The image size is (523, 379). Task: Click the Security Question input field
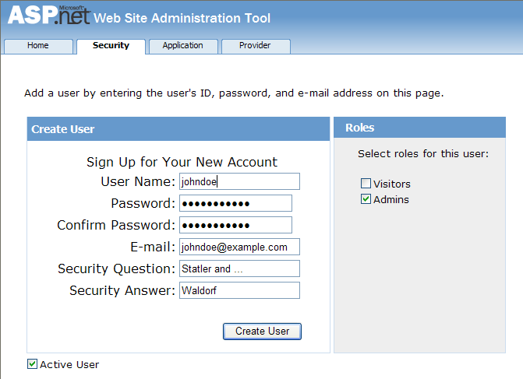tap(239, 268)
